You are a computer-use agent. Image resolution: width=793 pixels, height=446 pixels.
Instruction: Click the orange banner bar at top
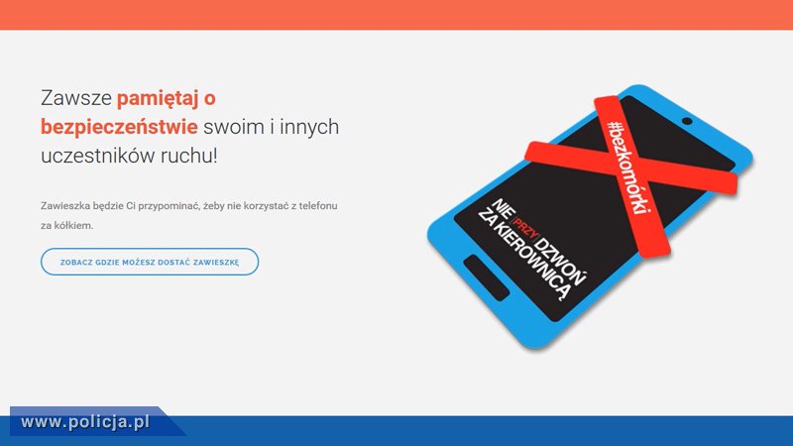click(x=396, y=15)
